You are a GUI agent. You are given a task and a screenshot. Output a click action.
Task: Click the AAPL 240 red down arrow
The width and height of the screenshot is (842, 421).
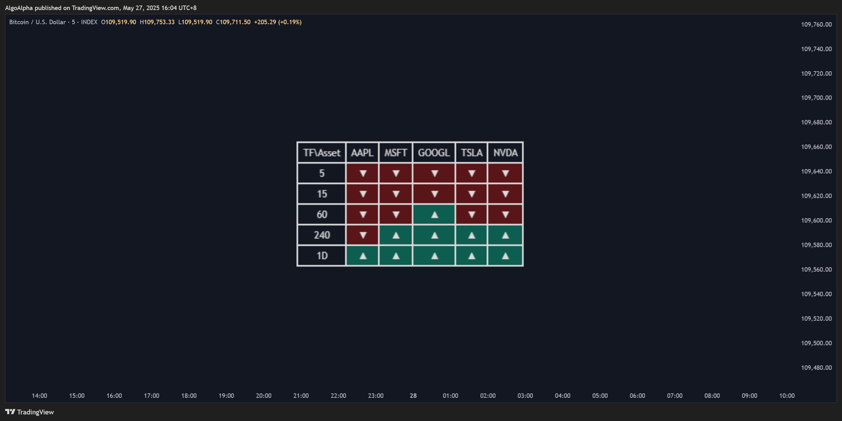click(x=362, y=235)
